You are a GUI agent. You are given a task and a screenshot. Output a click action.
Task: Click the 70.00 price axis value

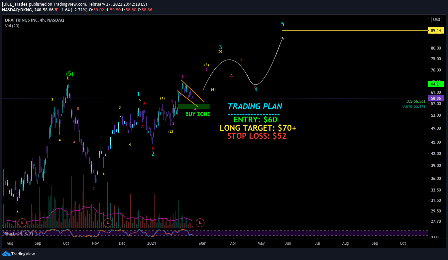(x=436, y=70)
